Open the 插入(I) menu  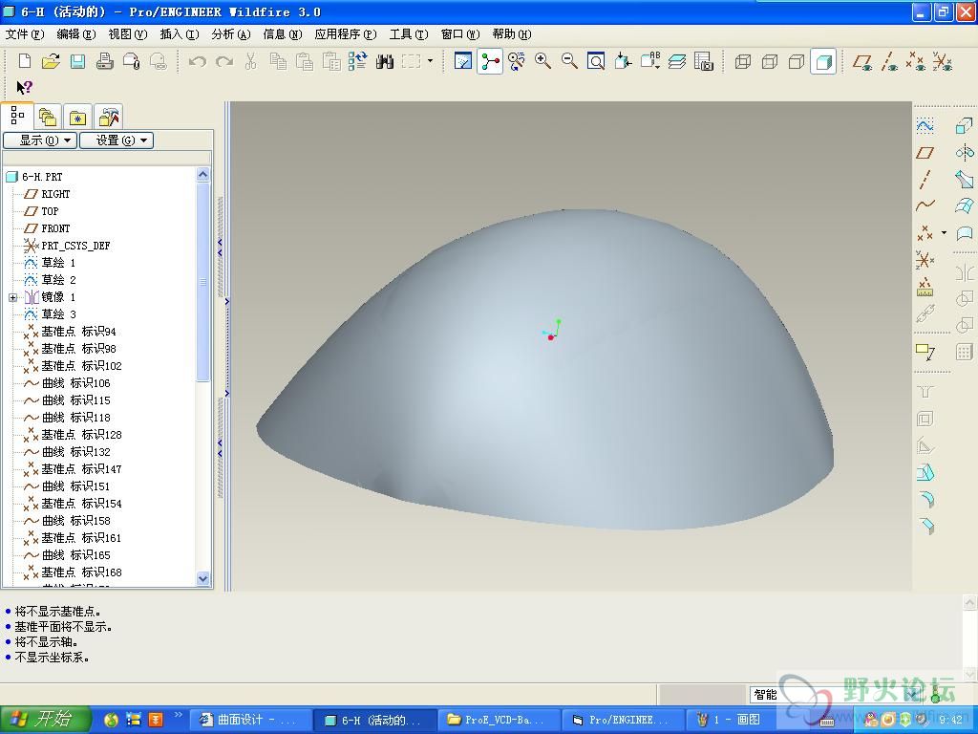point(180,34)
